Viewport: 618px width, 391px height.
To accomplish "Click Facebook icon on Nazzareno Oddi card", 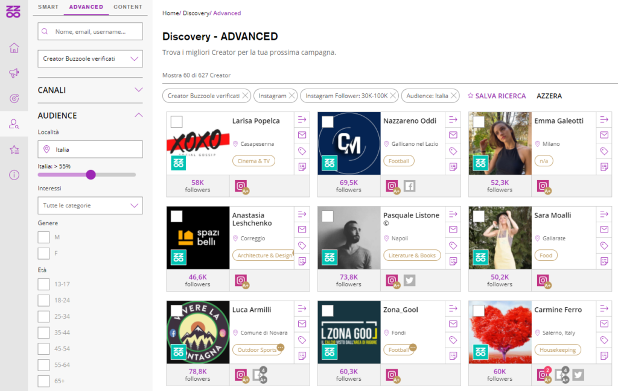I will coord(410,186).
